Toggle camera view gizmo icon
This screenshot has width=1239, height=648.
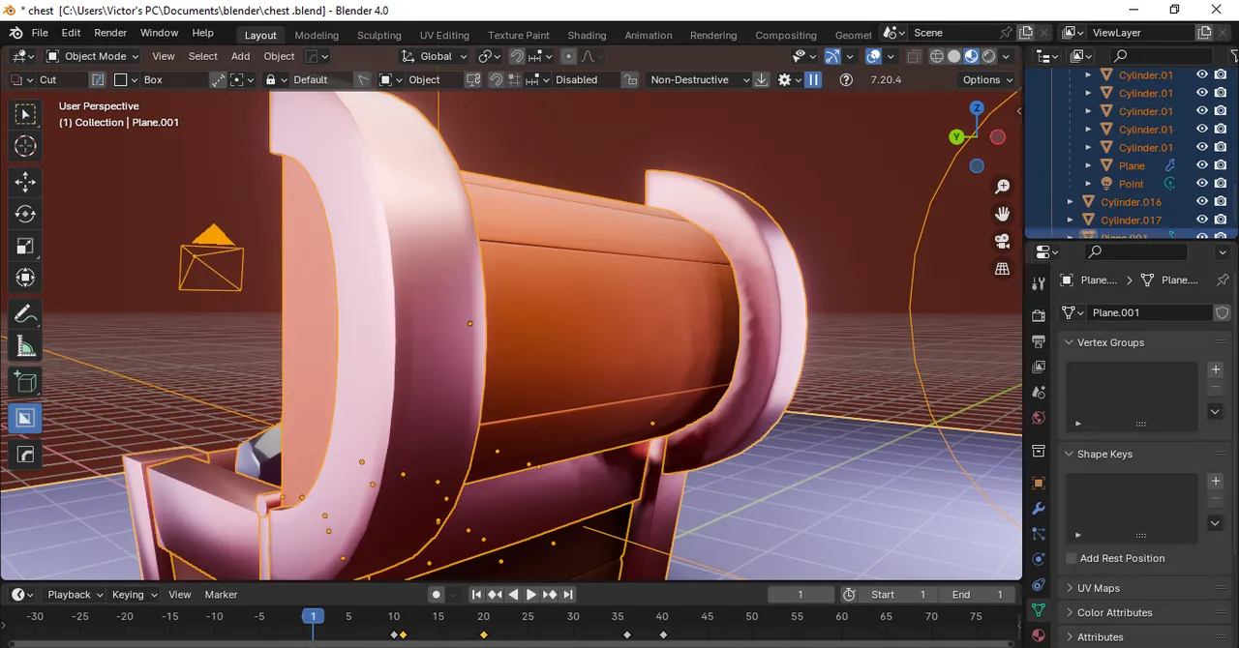pyautogui.click(x=1002, y=241)
